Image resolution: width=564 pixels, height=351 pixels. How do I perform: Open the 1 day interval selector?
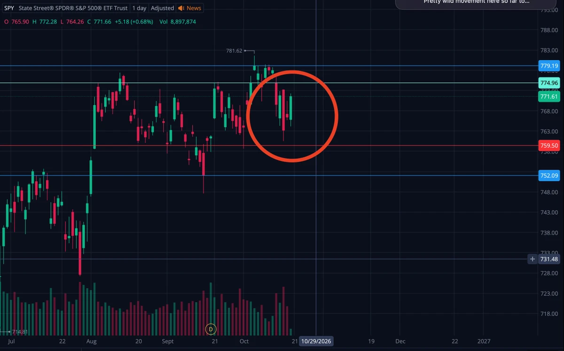(139, 8)
